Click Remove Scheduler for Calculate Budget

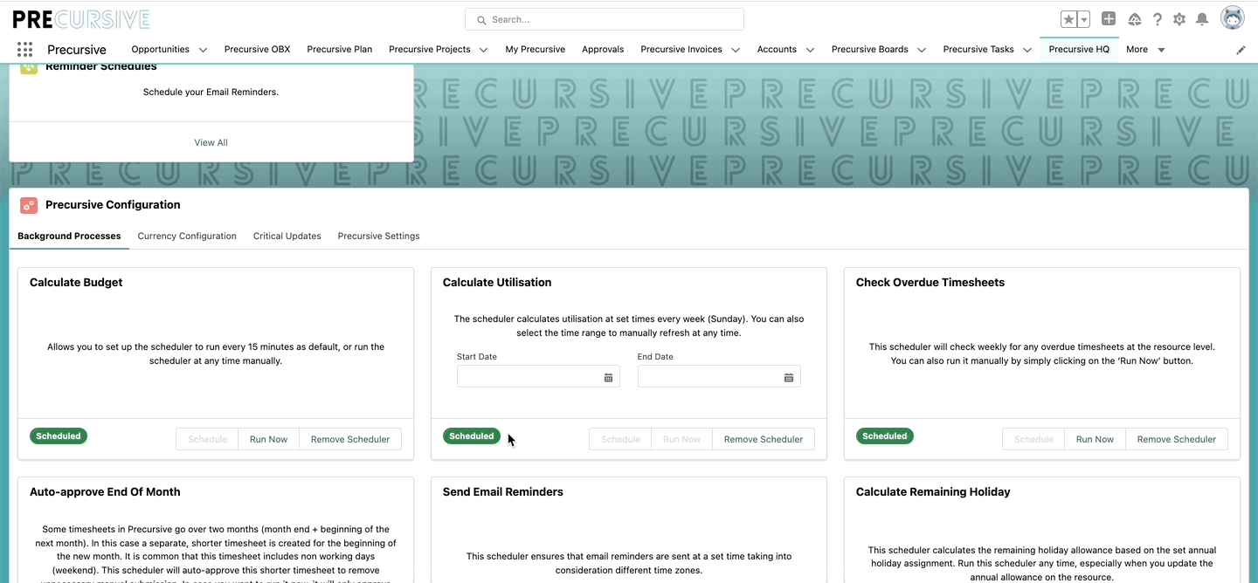click(350, 439)
